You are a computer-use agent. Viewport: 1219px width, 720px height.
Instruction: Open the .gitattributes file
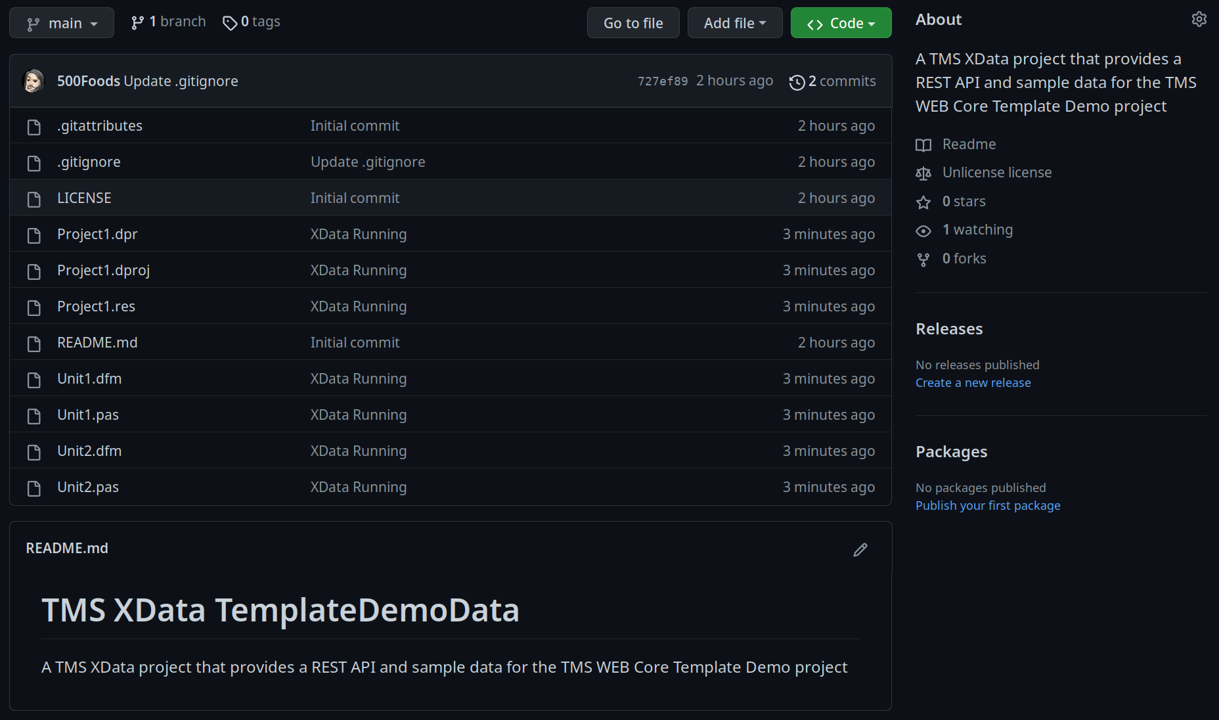click(100, 125)
